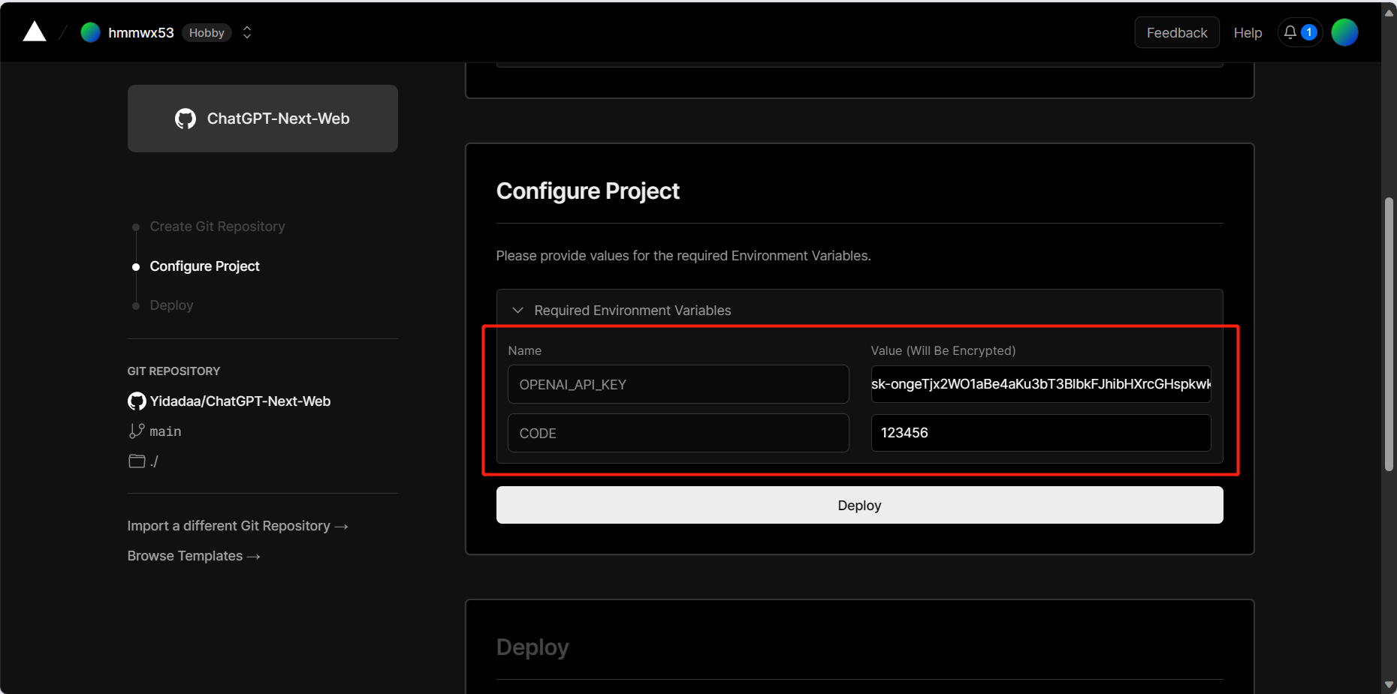Click the Deploy section heading below

coord(533,647)
